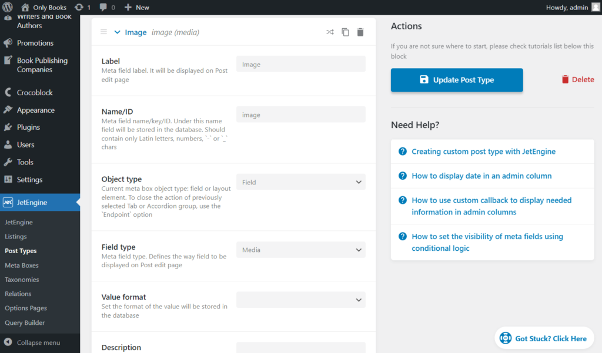The height and width of the screenshot is (353, 602).
Task: Go to Taxonomies submenu
Action: pyautogui.click(x=22, y=280)
